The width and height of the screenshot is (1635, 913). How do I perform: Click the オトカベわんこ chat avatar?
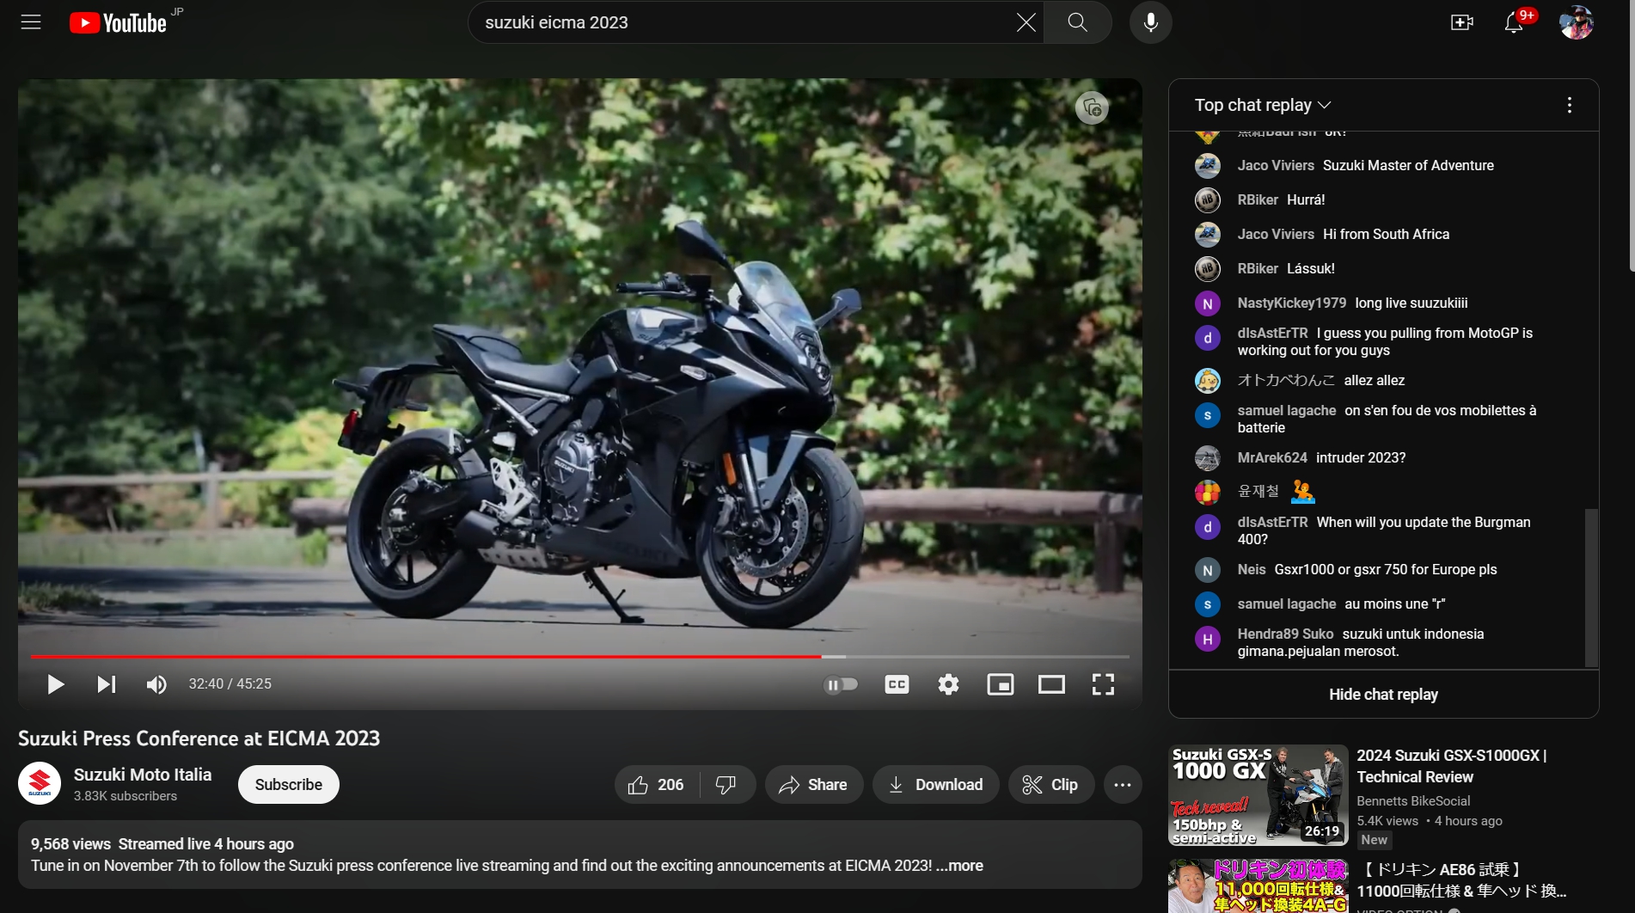tap(1208, 381)
